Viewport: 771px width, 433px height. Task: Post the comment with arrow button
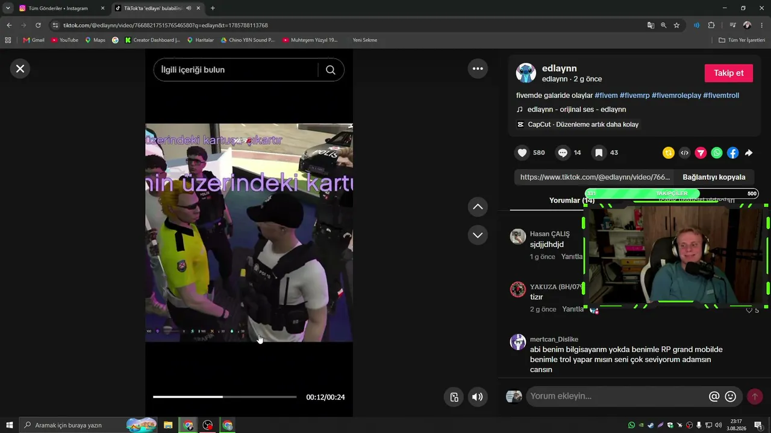click(755, 396)
